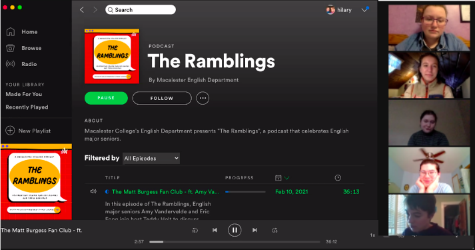The width and height of the screenshot is (475, 250).
Task: Sort by duration clock icon
Action: 338,178
